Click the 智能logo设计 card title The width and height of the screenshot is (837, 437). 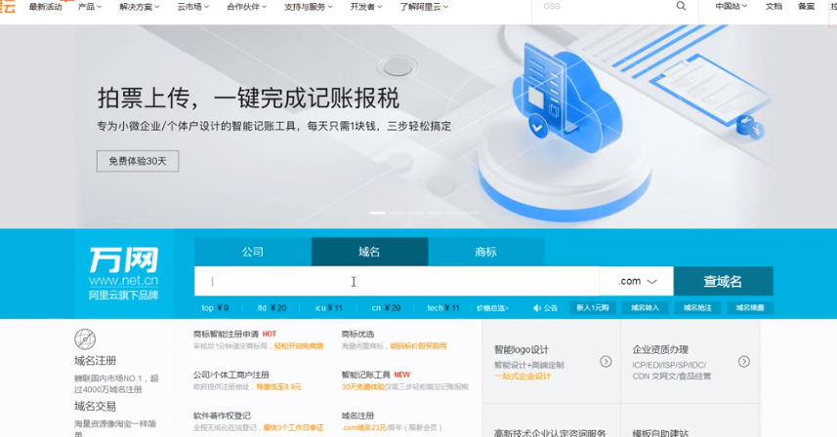[x=522, y=349]
